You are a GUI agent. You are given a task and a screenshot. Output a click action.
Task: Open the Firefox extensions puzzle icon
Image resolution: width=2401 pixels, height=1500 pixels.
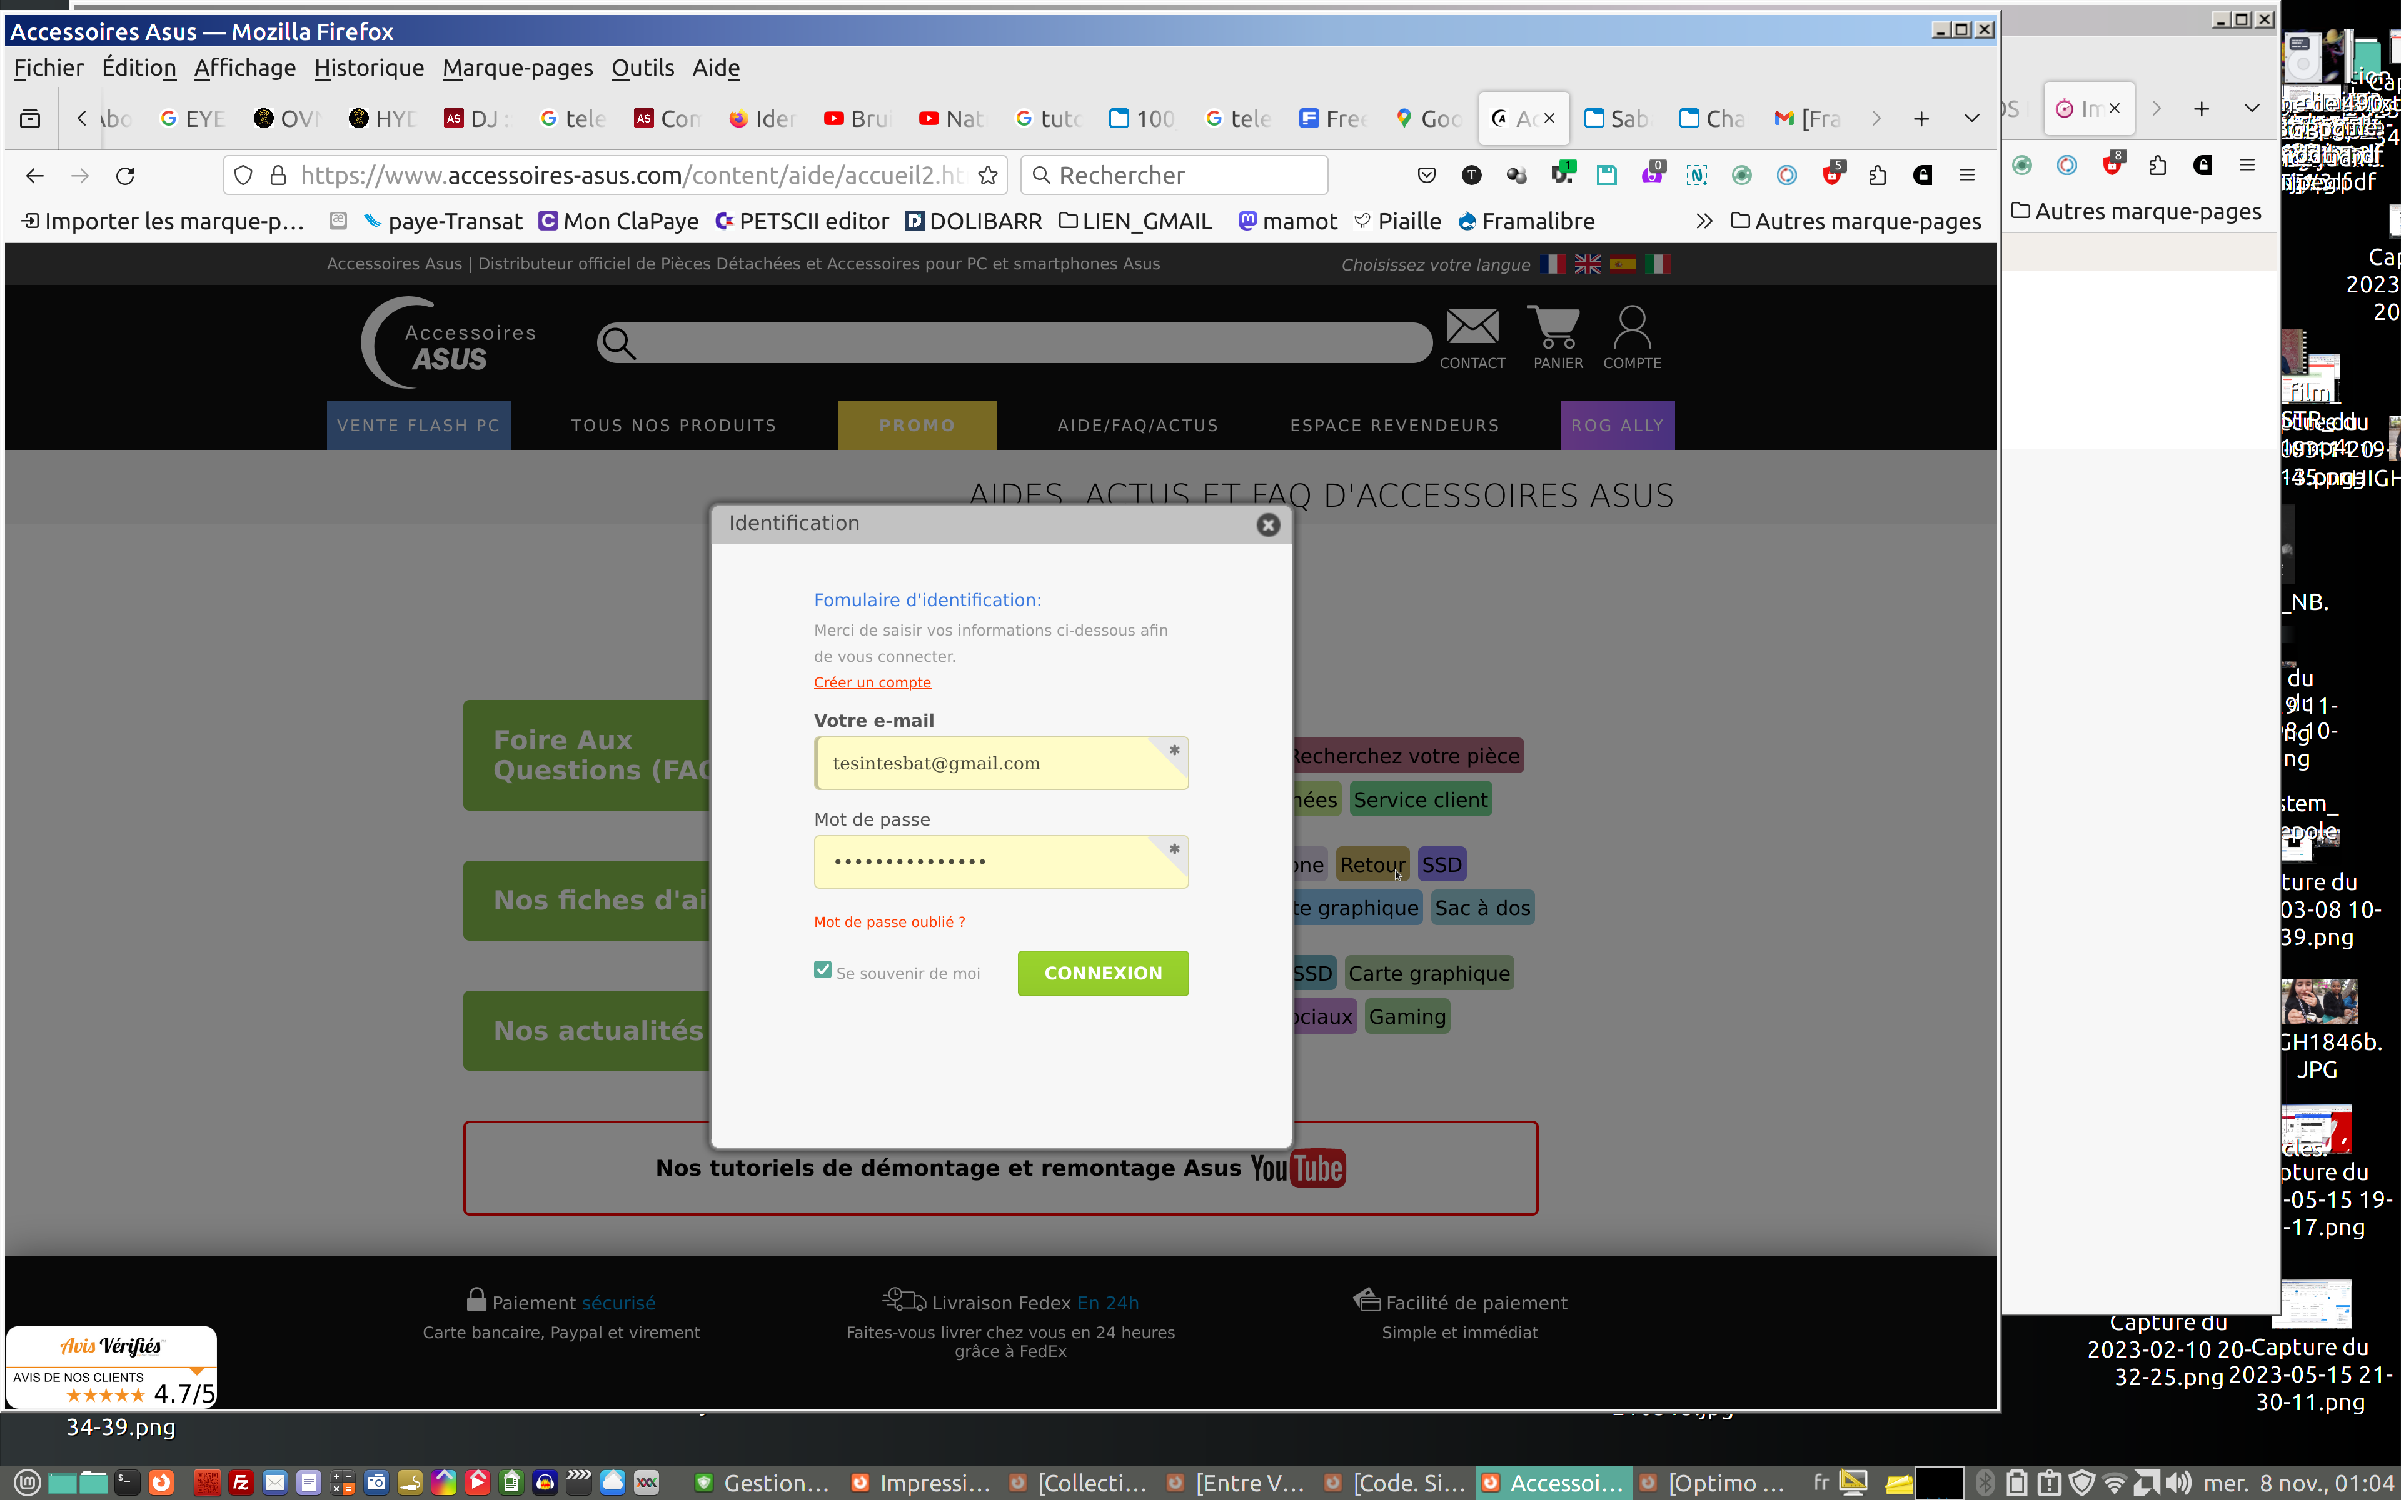1876,176
